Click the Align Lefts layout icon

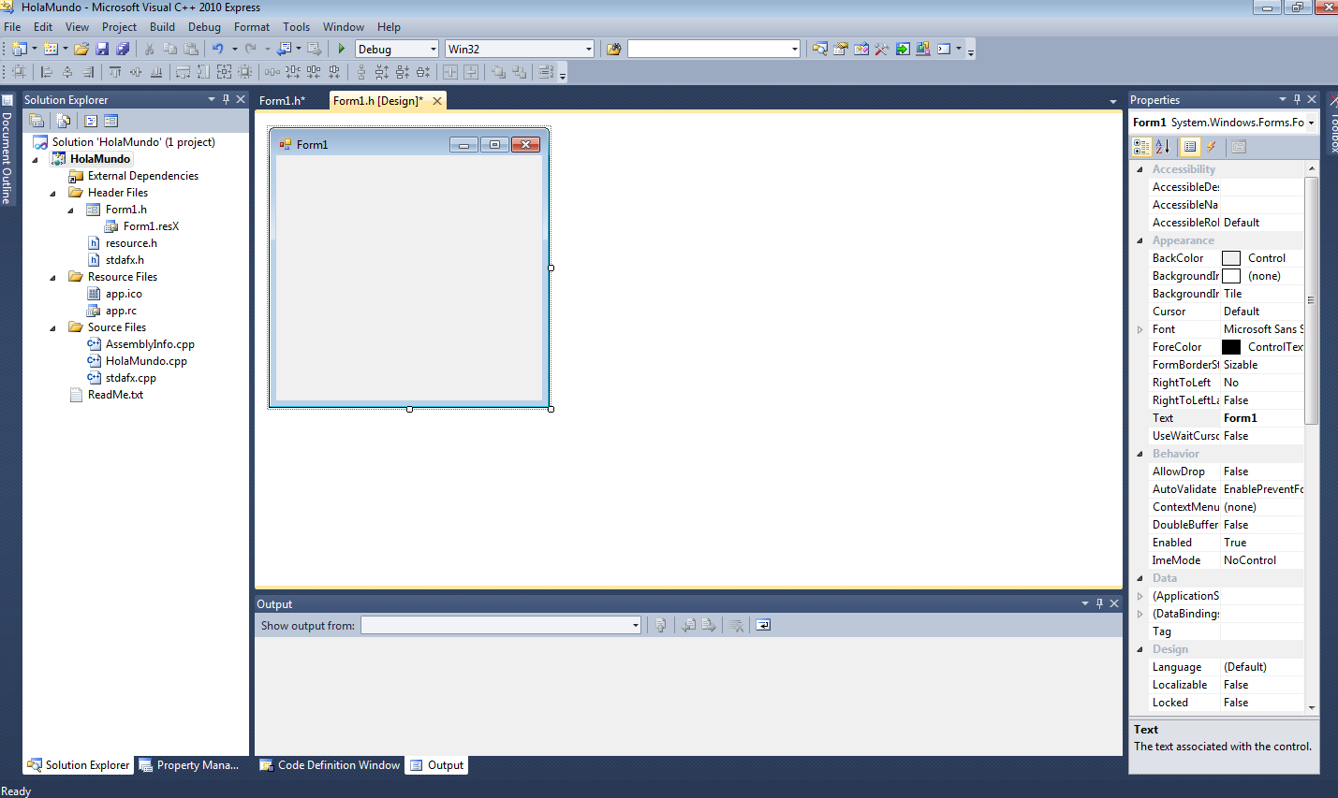point(47,71)
